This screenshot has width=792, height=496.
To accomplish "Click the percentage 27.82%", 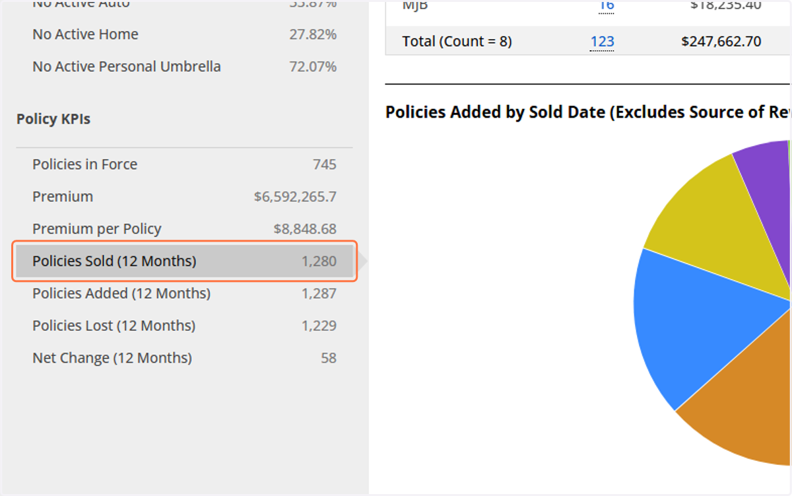I will click(313, 34).
